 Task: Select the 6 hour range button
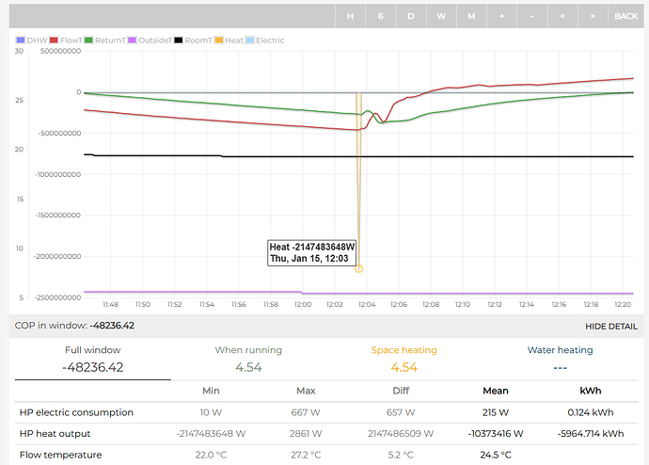[380, 16]
